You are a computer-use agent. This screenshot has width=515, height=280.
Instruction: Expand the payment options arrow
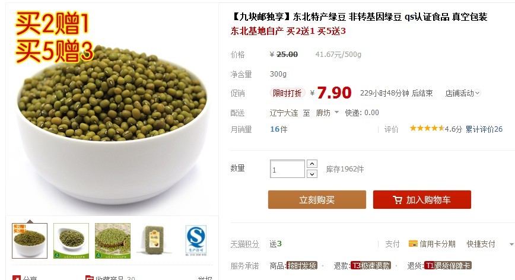pos(511,244)
